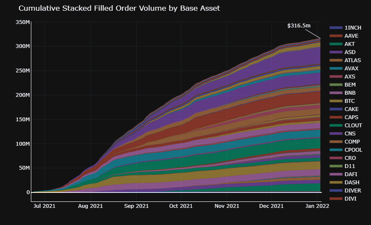Select the DIVI legend label
The image size is (371, 225).
coord(350,199)
